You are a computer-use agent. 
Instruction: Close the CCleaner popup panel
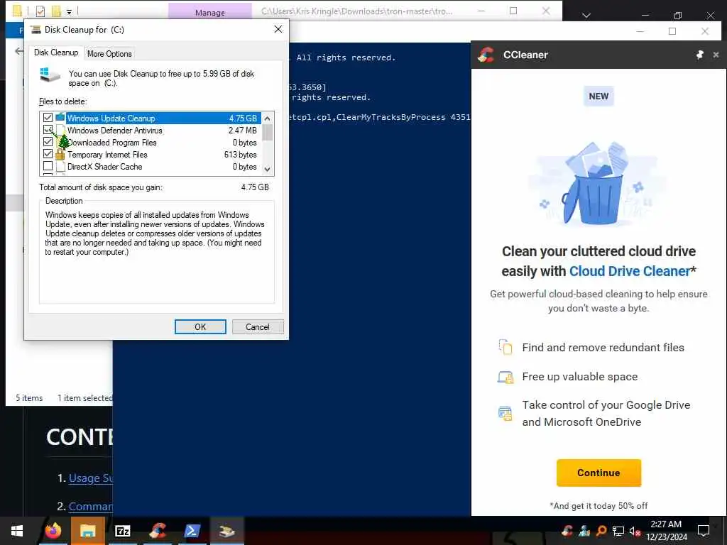(x=716, y=55)
